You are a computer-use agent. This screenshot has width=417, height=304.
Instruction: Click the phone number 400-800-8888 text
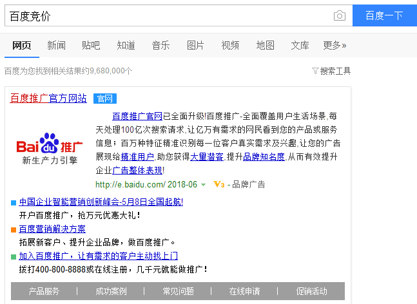pyautogui.click(x=61, y=269)
